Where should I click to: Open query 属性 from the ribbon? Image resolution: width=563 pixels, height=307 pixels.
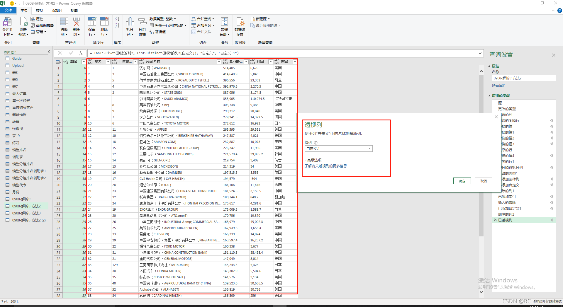click(37, 19)
